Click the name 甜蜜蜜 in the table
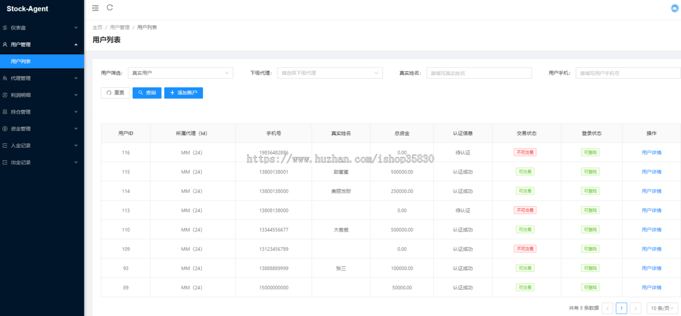This screenshot has width=681, height=316. [x=341, y=172]
